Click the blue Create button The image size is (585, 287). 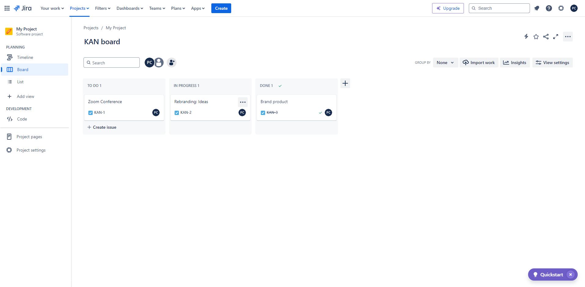[221, 8]
